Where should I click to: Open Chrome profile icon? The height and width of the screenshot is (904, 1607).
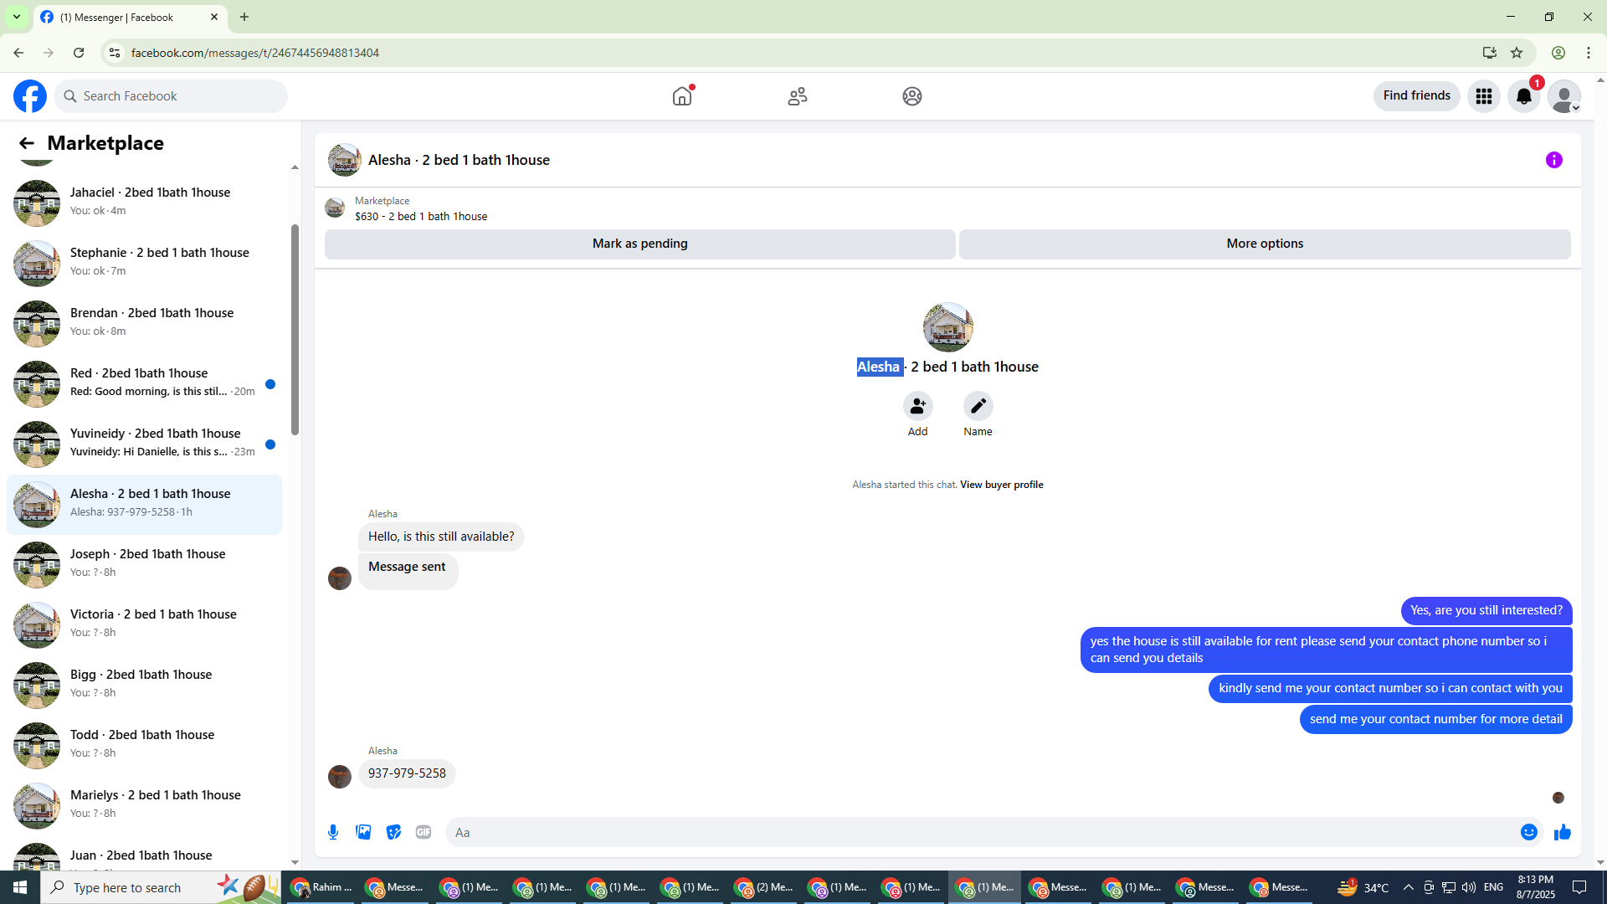click(1558, 53)
